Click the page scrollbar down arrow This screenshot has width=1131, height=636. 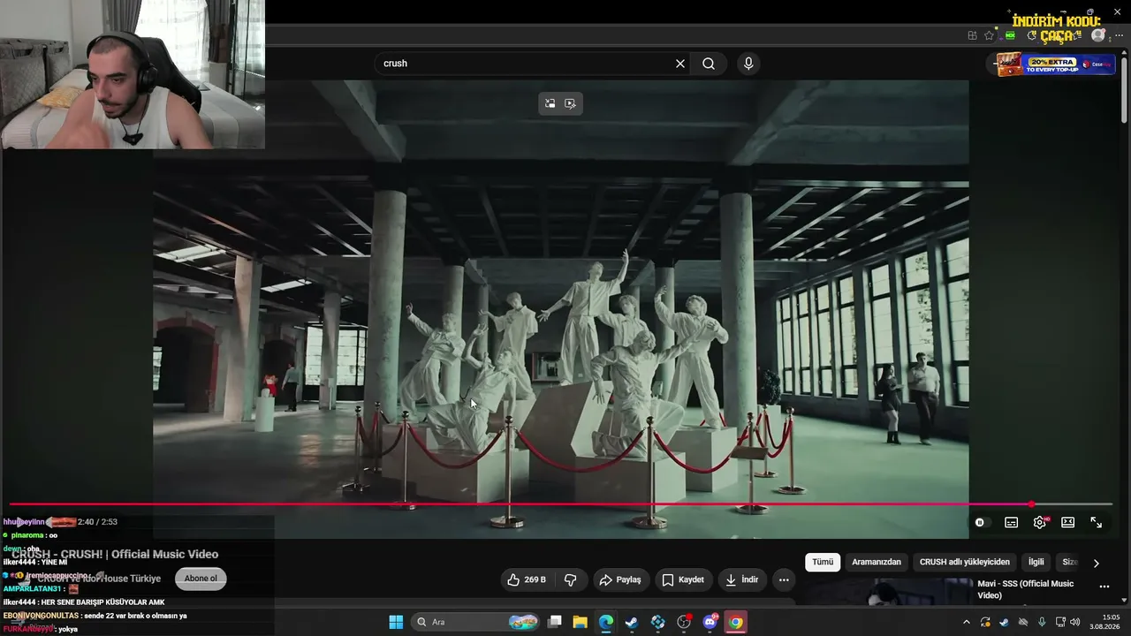pos(1125,601)
